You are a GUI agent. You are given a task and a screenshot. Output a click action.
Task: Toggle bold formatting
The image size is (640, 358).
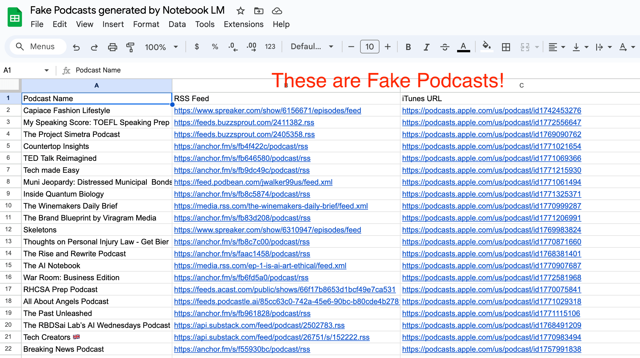[408, 47]
